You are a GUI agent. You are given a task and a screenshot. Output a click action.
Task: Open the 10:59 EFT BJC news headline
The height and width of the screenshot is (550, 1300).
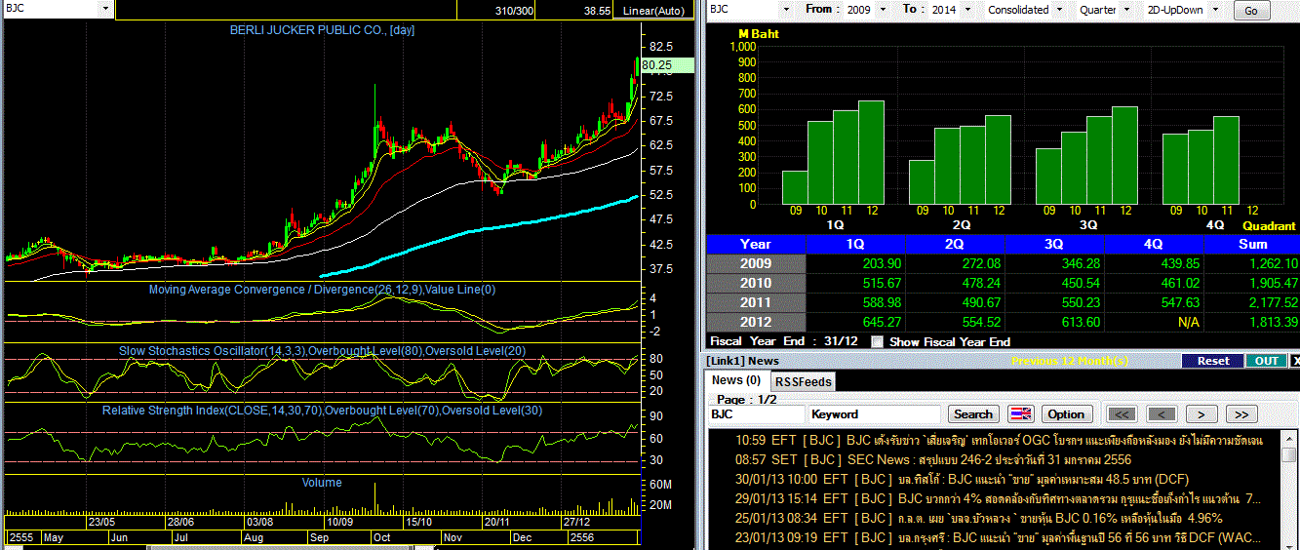999,440
